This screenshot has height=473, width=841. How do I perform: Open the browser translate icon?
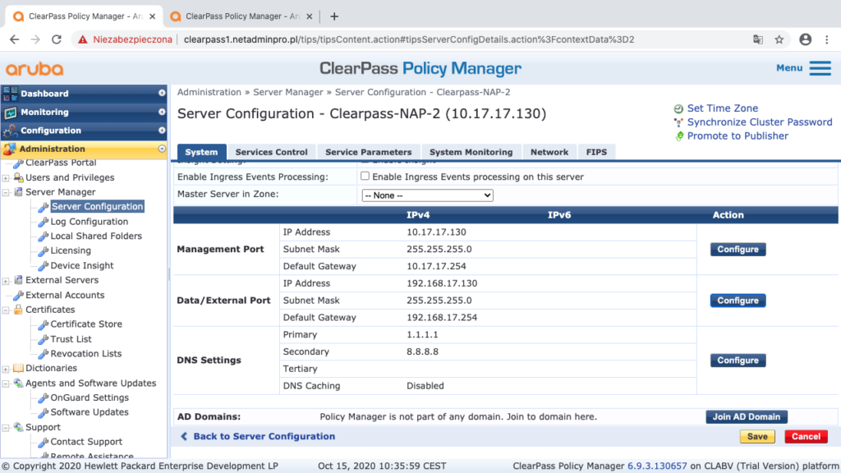[x=758, y=39]
